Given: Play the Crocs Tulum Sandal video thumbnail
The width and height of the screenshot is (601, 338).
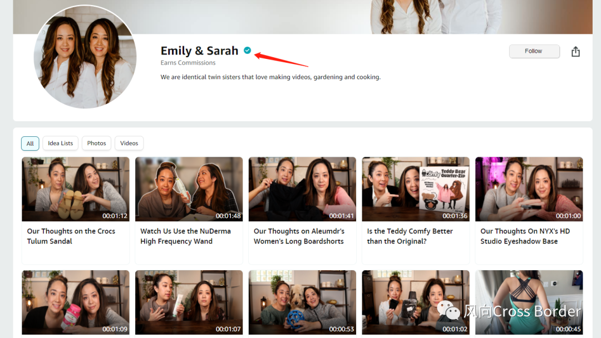Looking at the screenshot, I should tap(76, 189).
